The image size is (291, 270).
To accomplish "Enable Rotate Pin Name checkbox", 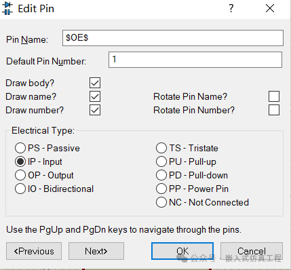I will click(274, 96).
